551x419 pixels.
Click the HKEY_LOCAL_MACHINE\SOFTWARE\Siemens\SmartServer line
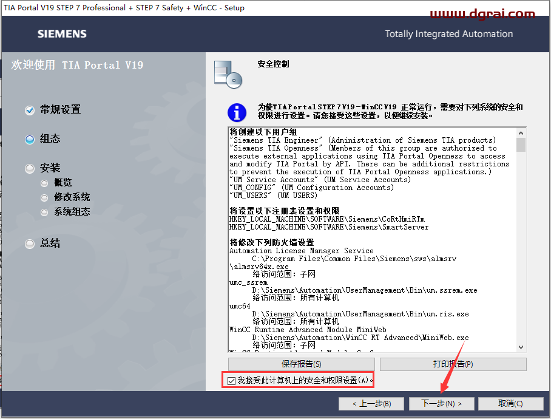coord(329,227)
